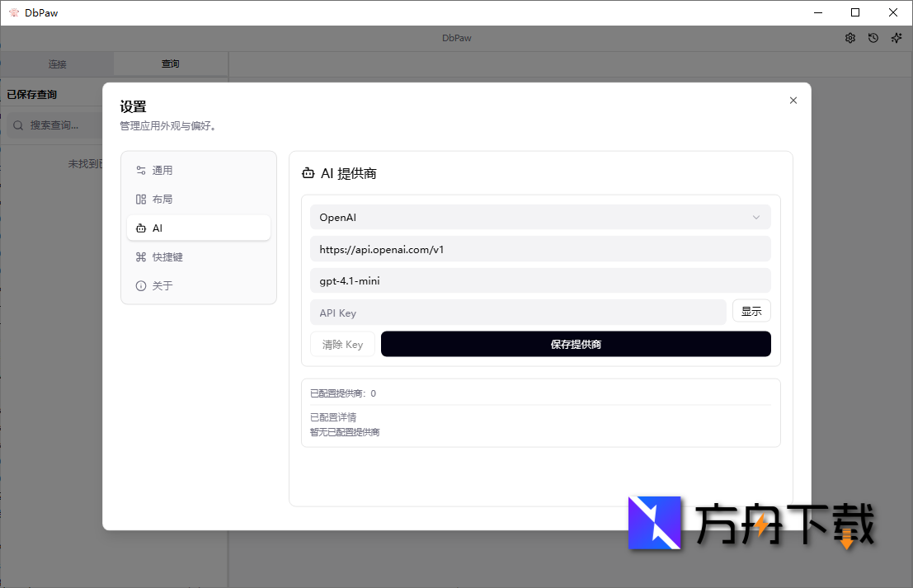This screenshot has height=588, width=913.
Task: Switch to the 连接 tab
Action: pos(57,64)
